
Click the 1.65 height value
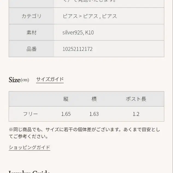click(x=66, y=114)
